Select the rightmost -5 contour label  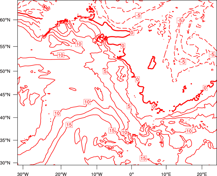212,54
